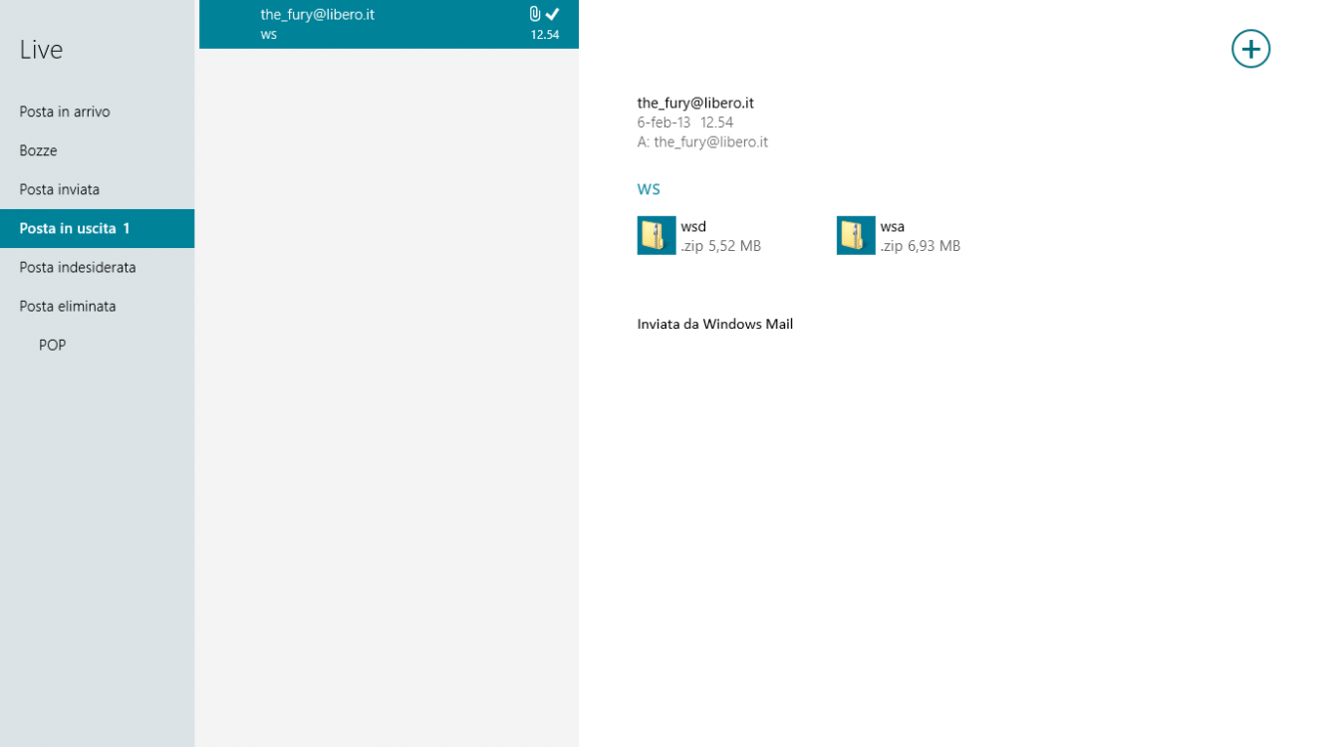Click the ws subject in the message row
Viewport: 1329px width, 747px height.
click(269, 35)
